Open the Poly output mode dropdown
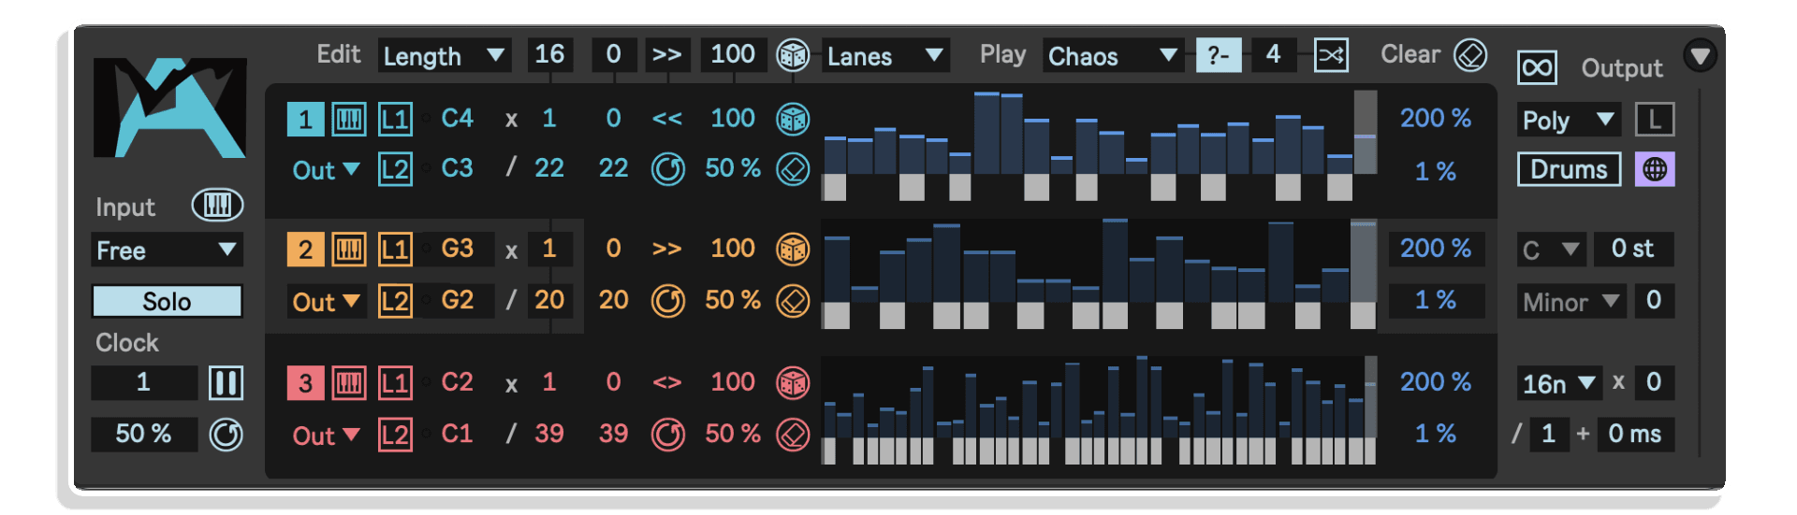Image resolution: width=1797 pixels, height=515 pixels. pos(1570,120)
